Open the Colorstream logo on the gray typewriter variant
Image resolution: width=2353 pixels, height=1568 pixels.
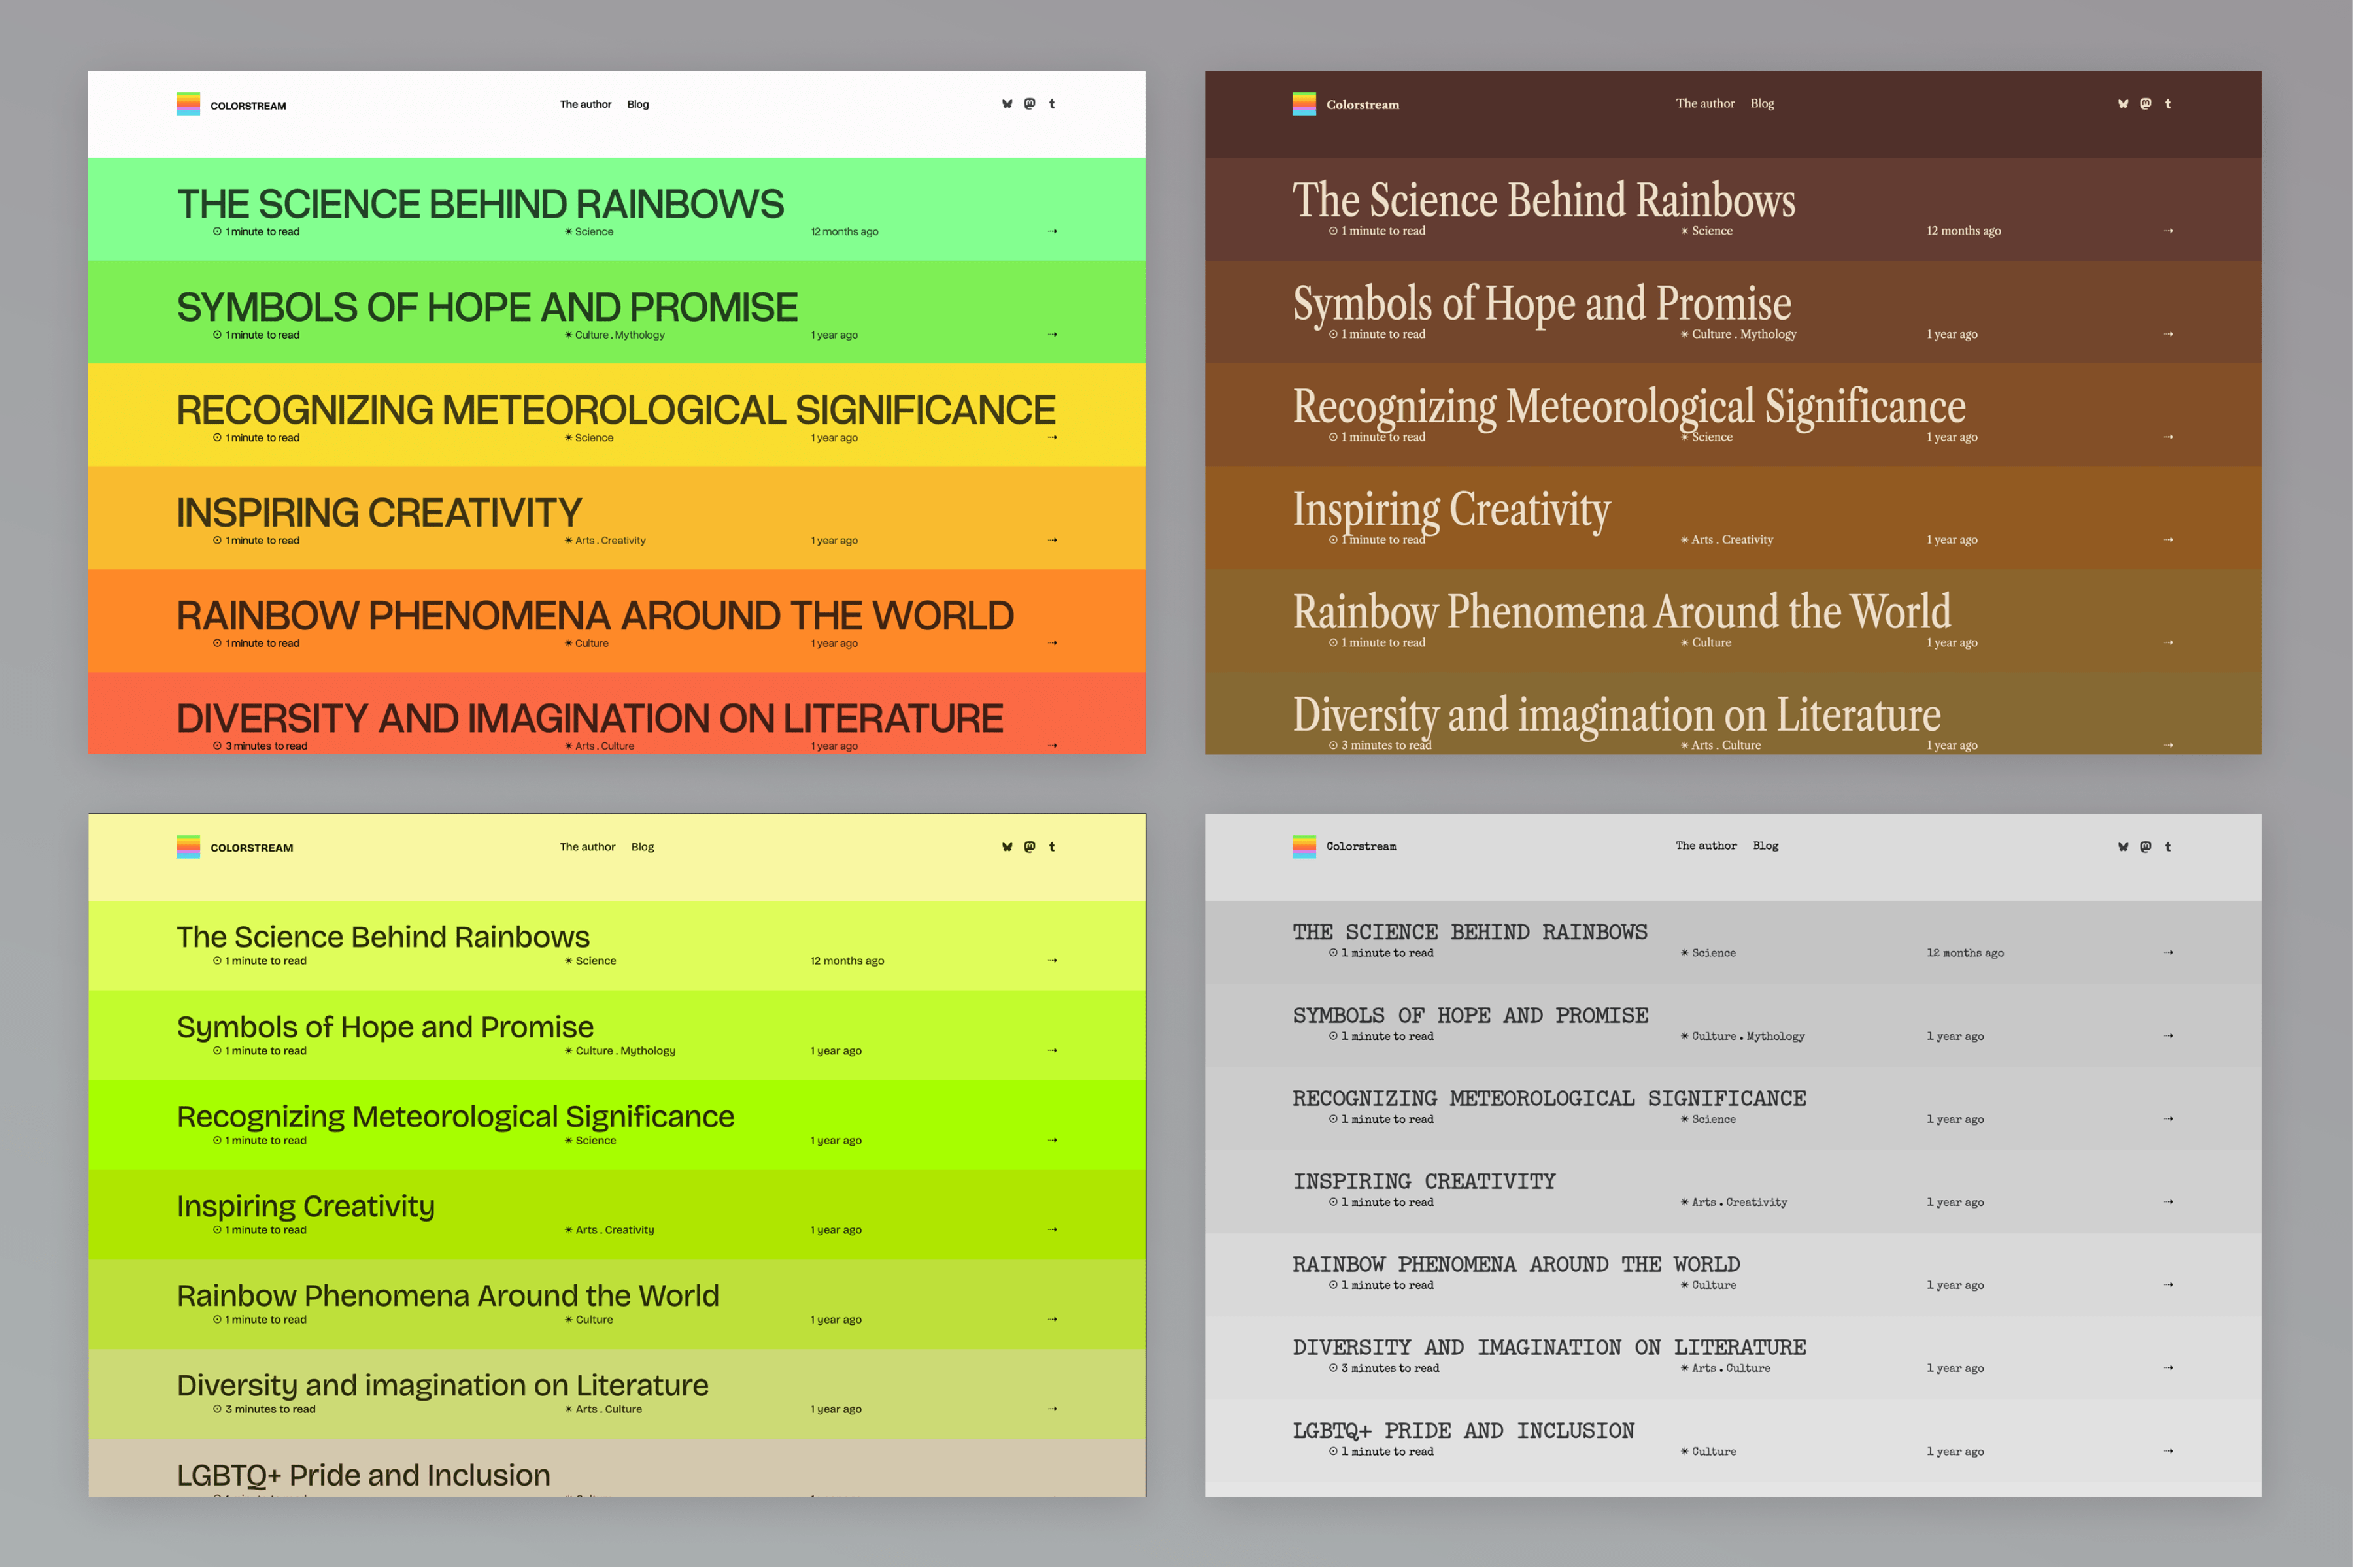(1304, 846)
